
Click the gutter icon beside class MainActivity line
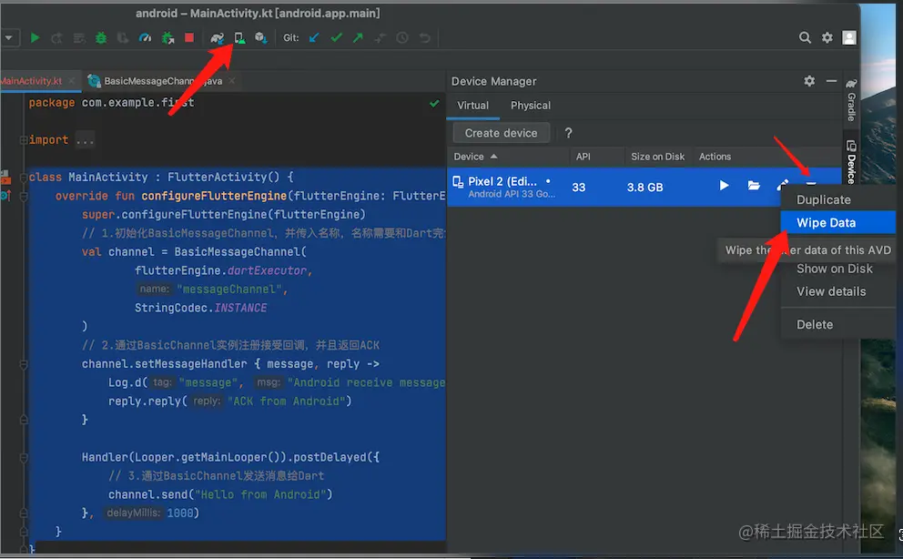pos(5,178)
